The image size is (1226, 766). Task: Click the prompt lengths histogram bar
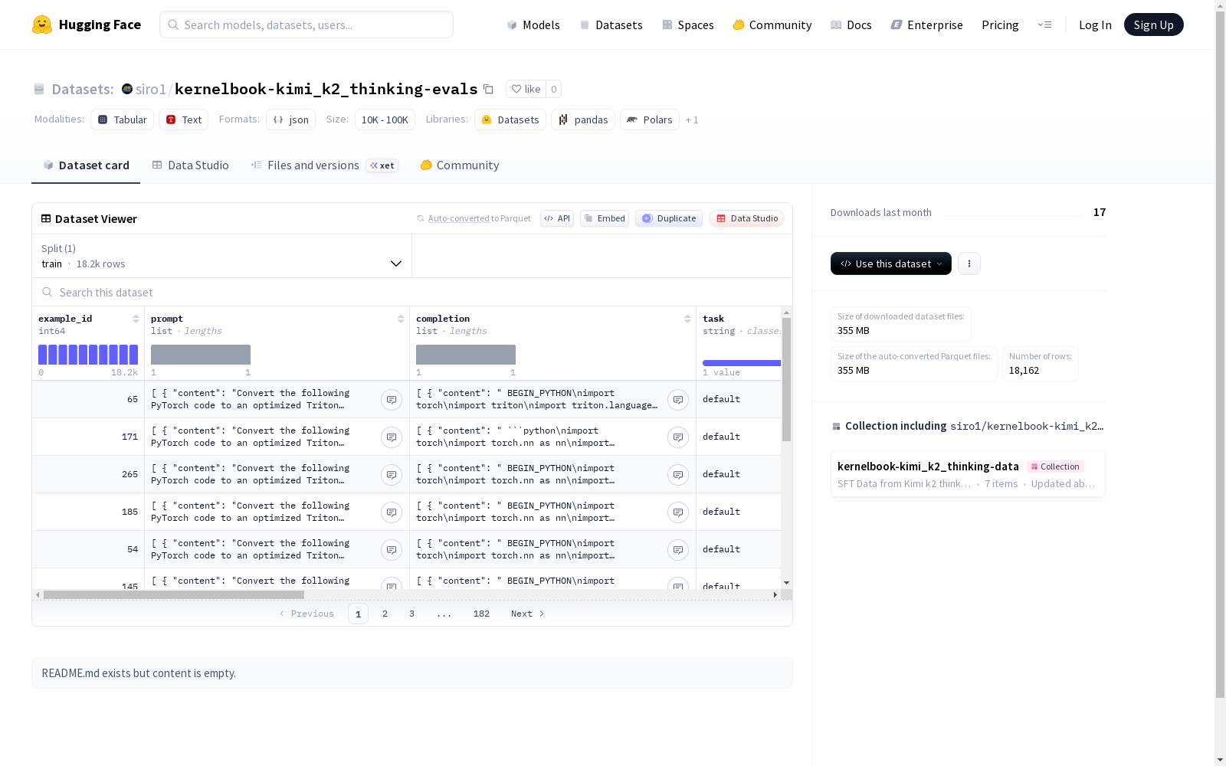(x=201, y=355)
